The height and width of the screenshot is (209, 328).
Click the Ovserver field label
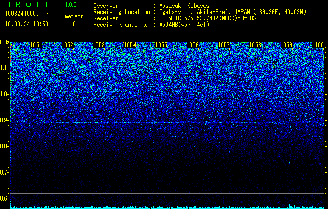pyautogui.click(x=106, y=6)
